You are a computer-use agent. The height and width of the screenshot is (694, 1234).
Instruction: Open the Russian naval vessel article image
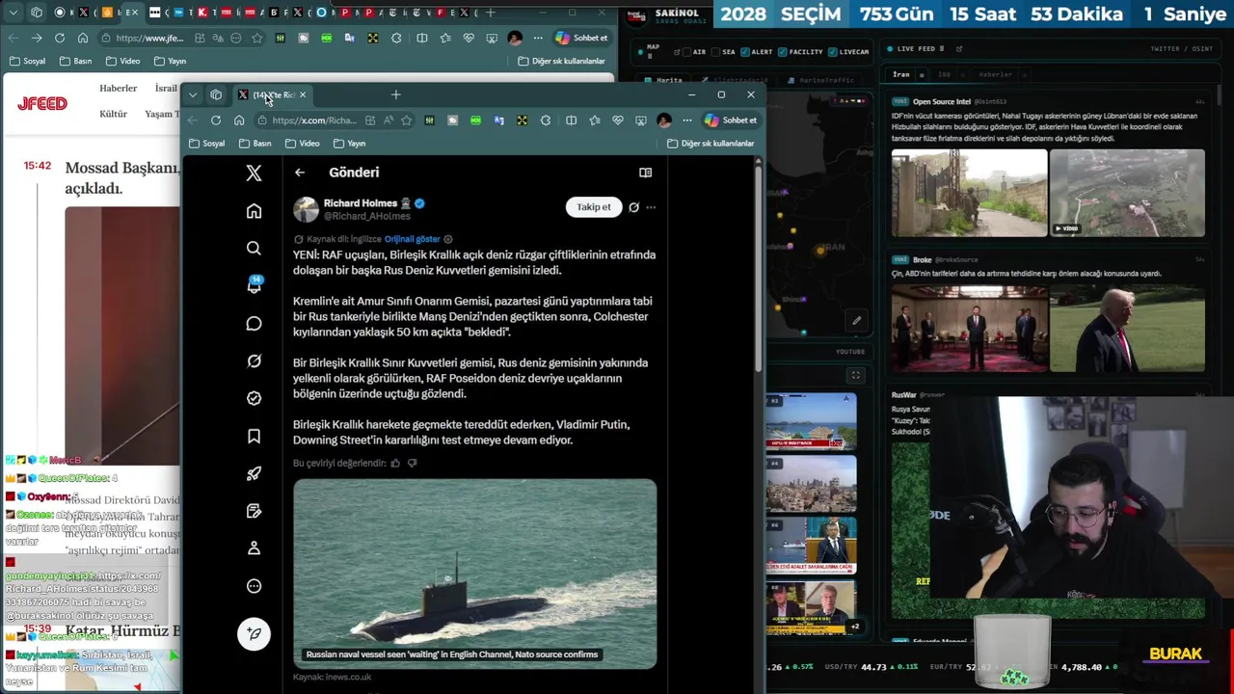click(x=474, y=574)
